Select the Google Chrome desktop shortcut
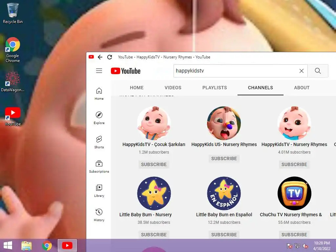 (13, 50)
